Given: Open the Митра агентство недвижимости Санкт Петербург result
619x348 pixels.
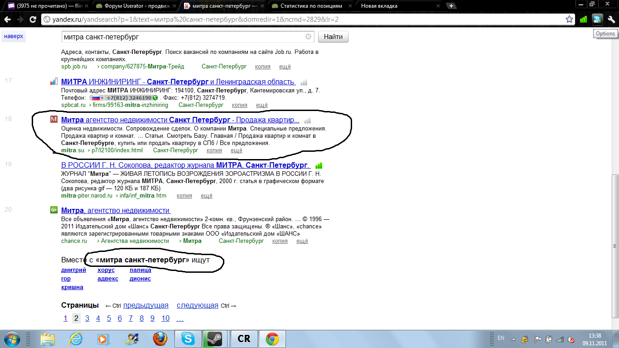Looking at the screenshot, I should click(180, 120).
